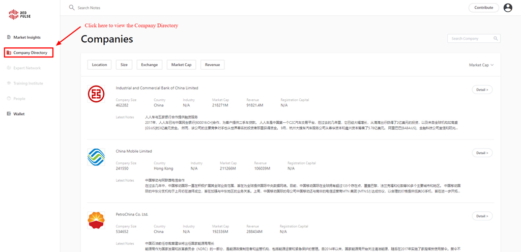521x252 pixels.
Task: Expand the Revenue filter
Action: click(212, 65)
